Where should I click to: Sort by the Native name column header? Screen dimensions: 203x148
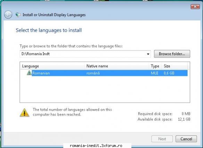pos(117,66)
